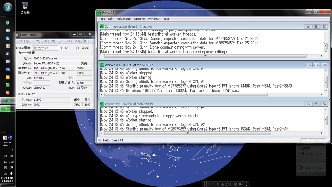Click the green grid taskbar icon

8,85
